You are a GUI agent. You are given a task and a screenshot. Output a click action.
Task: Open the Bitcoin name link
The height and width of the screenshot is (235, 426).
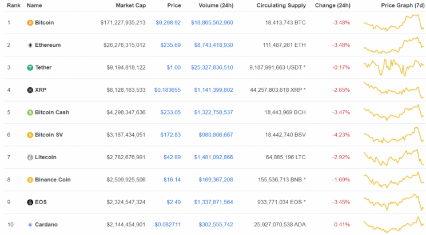(x=44, y=22)
